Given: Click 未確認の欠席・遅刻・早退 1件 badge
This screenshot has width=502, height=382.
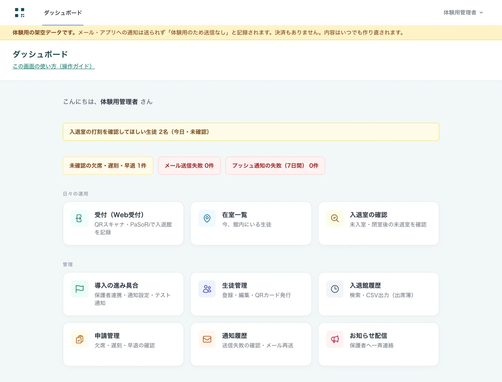Looking at the screenshot, I should 108,166.
